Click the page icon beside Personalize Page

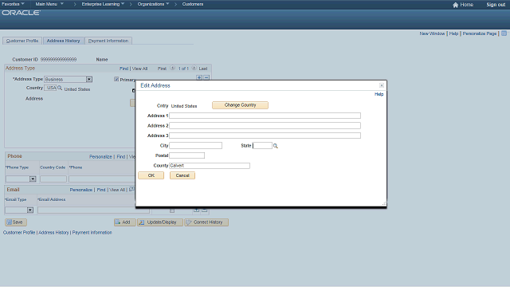504,33
